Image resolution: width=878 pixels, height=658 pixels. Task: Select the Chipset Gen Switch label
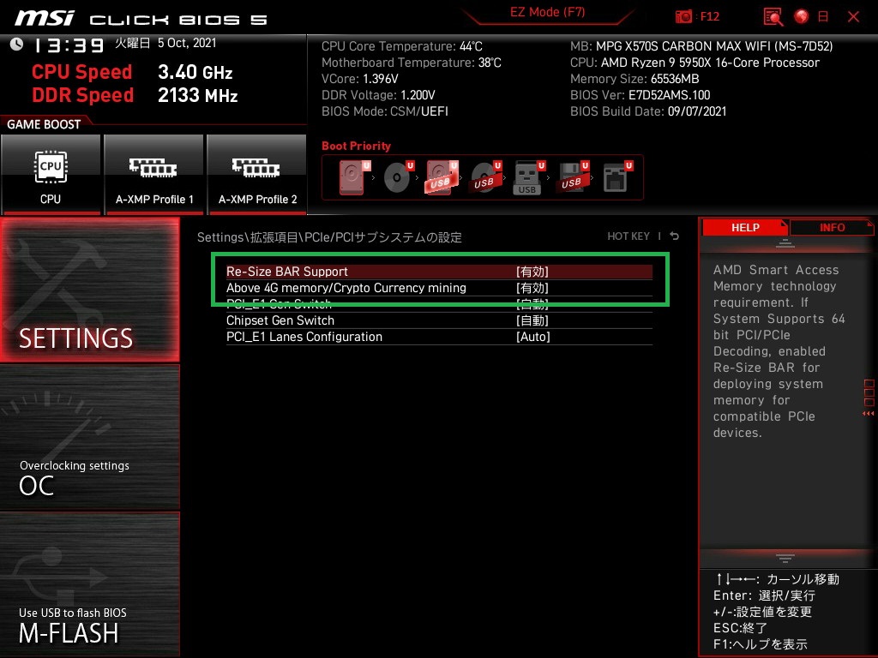click(280, 320)
